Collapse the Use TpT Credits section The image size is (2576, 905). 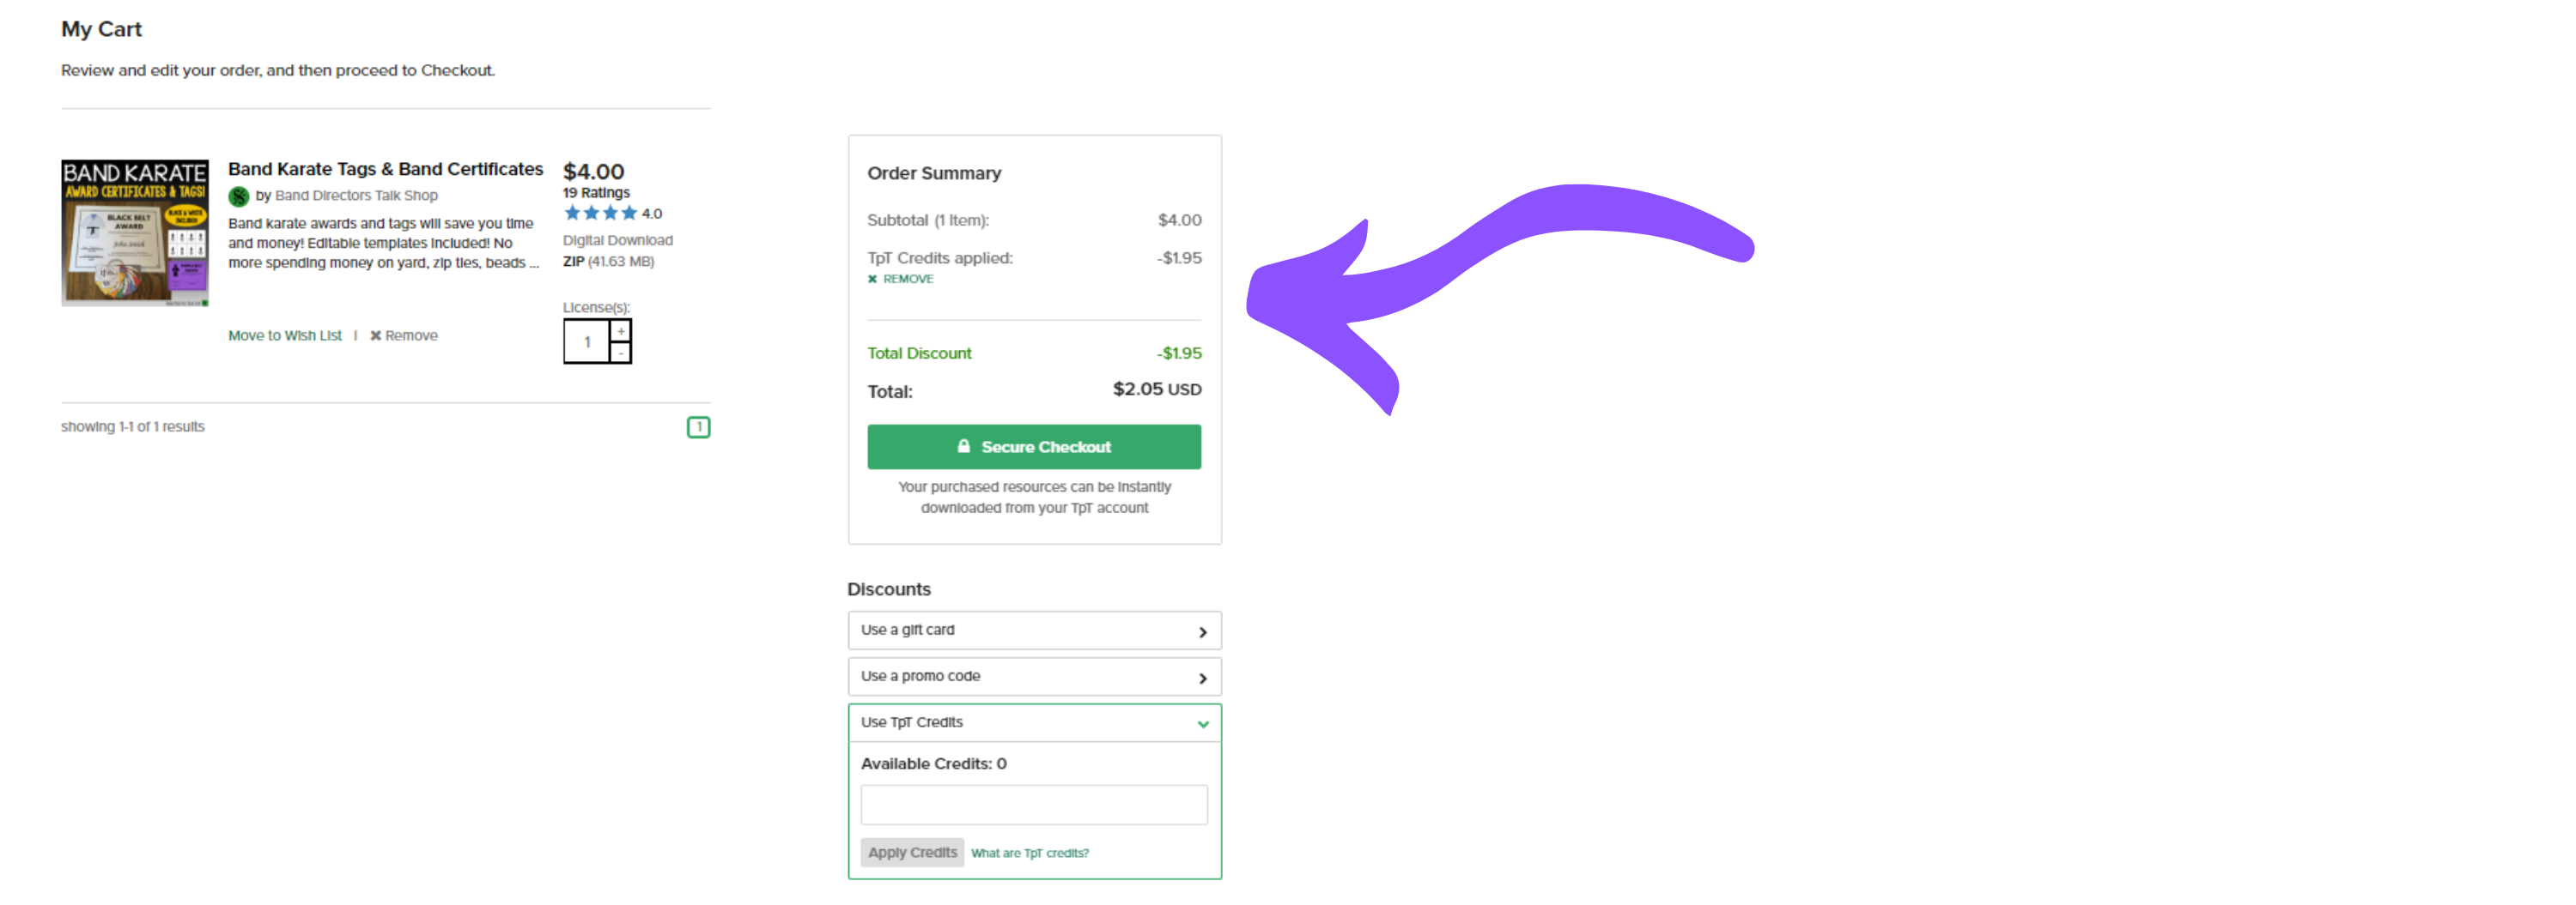click(x=1203, y=724)
